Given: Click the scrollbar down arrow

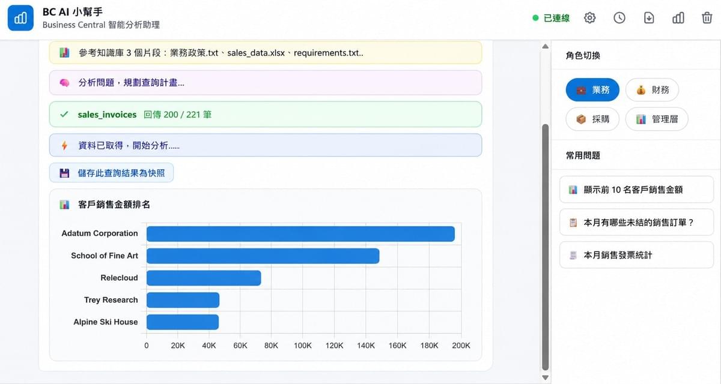Looking at the screenshot, I should point(546,378).
